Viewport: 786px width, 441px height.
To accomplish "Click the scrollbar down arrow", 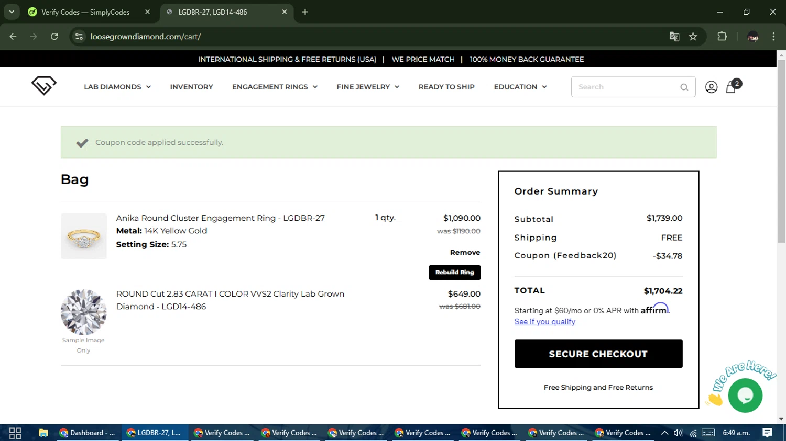I will click(x=781, y=419).
